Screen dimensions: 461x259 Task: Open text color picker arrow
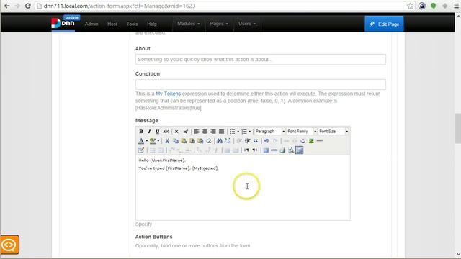coord(146,141)
